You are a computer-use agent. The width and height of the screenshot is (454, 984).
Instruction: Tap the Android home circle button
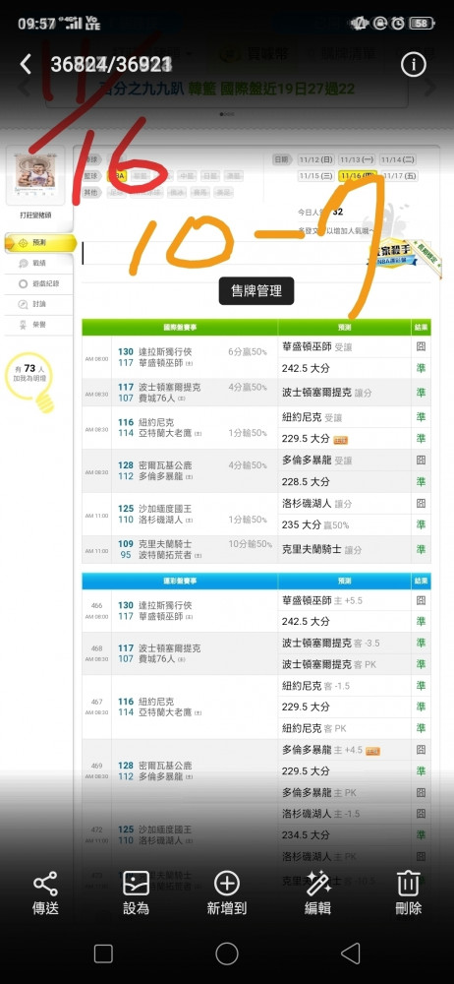(x=226, y=953)
